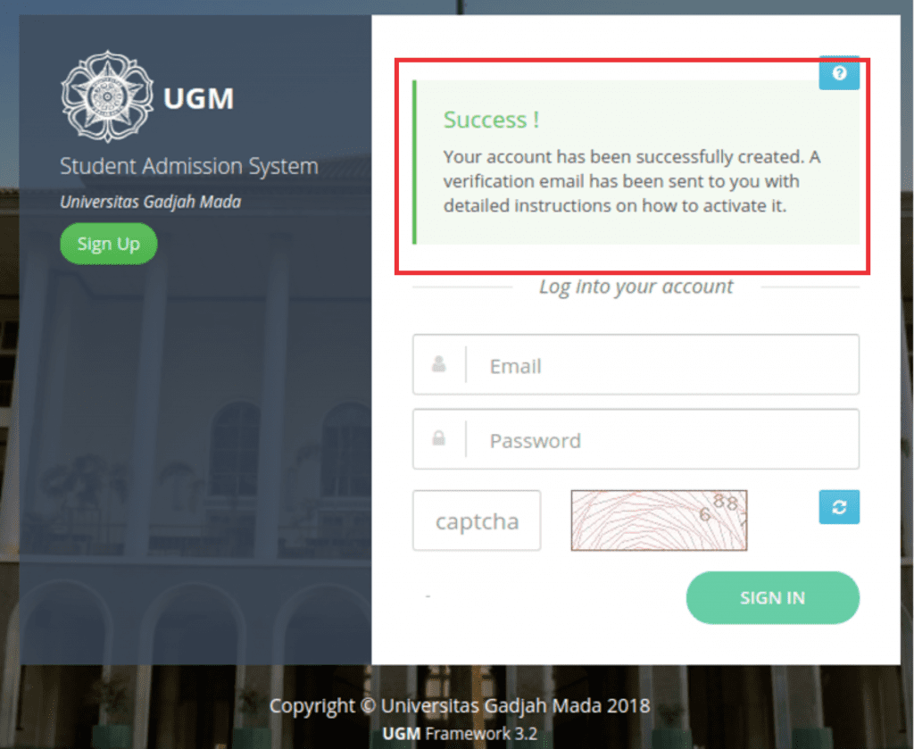Click the lock icon beside Password
The image size is (914, 749).
click(439, 438)
